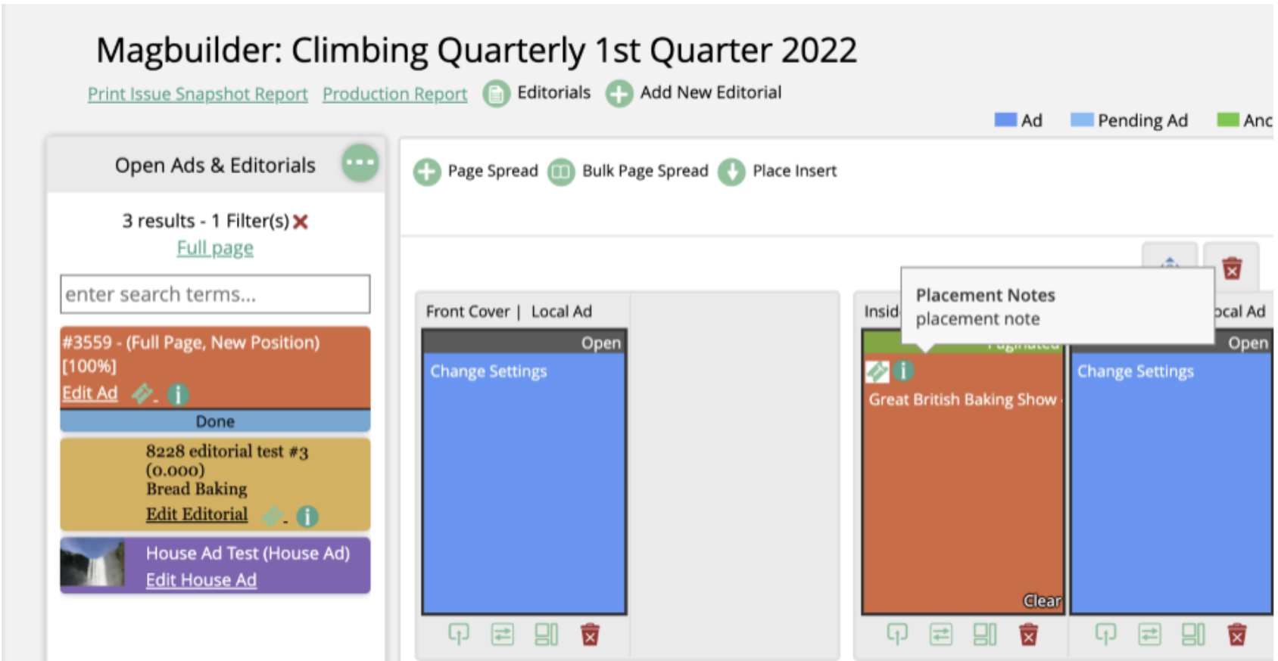Open the Production Report link

(394, 94)
